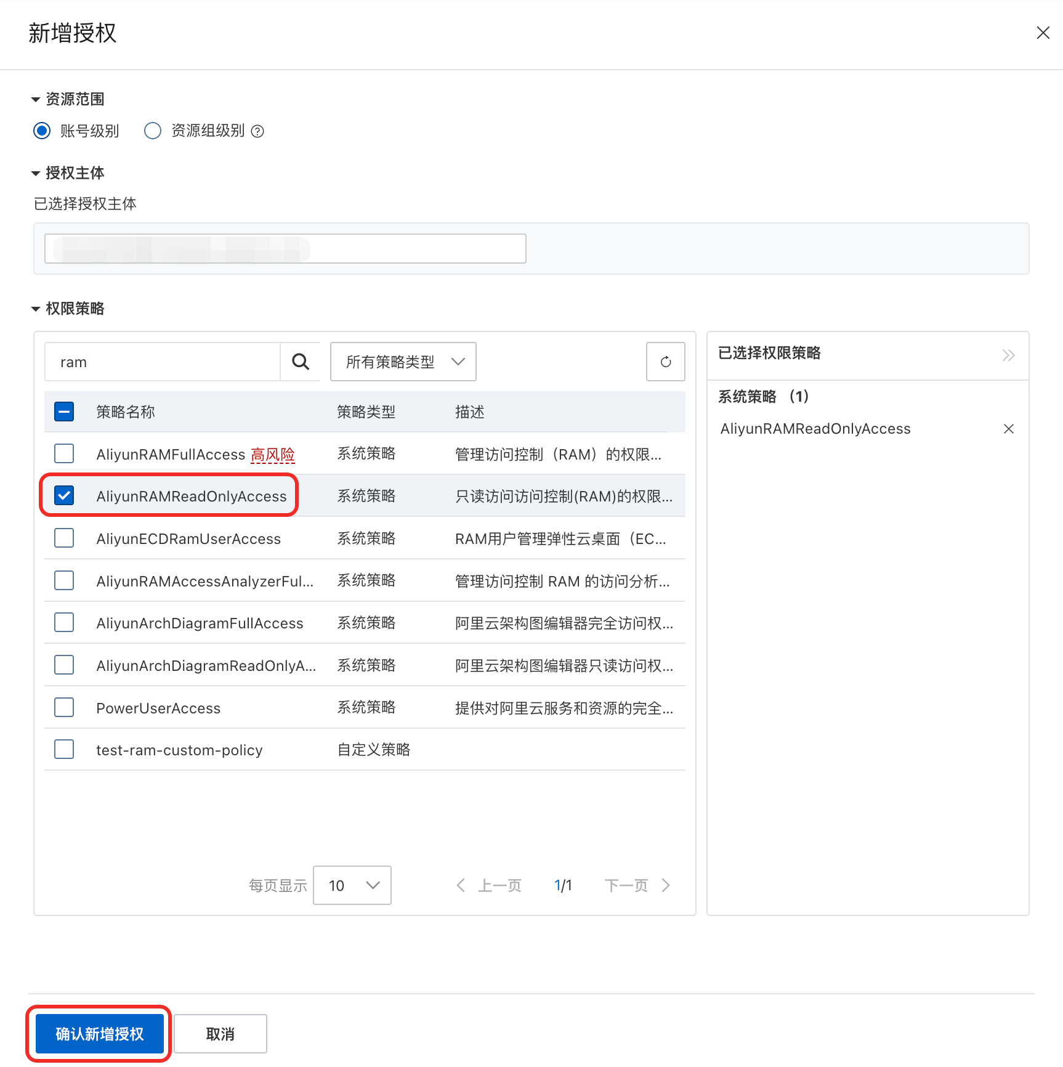Click 确认新增授权 button
This screenshot has height=1067, width=1063.
click(99, 1034)
